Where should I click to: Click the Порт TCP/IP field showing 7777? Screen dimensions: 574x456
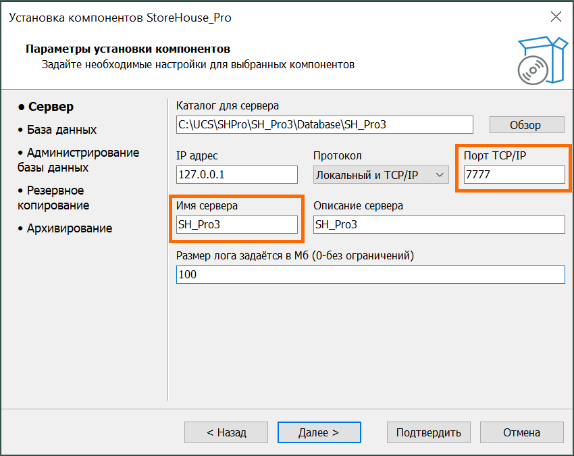[x=514, y=175]
